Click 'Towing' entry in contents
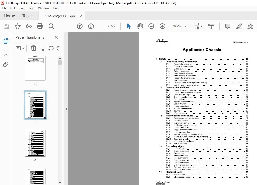257x185 pixels. (x=207, y=111)
